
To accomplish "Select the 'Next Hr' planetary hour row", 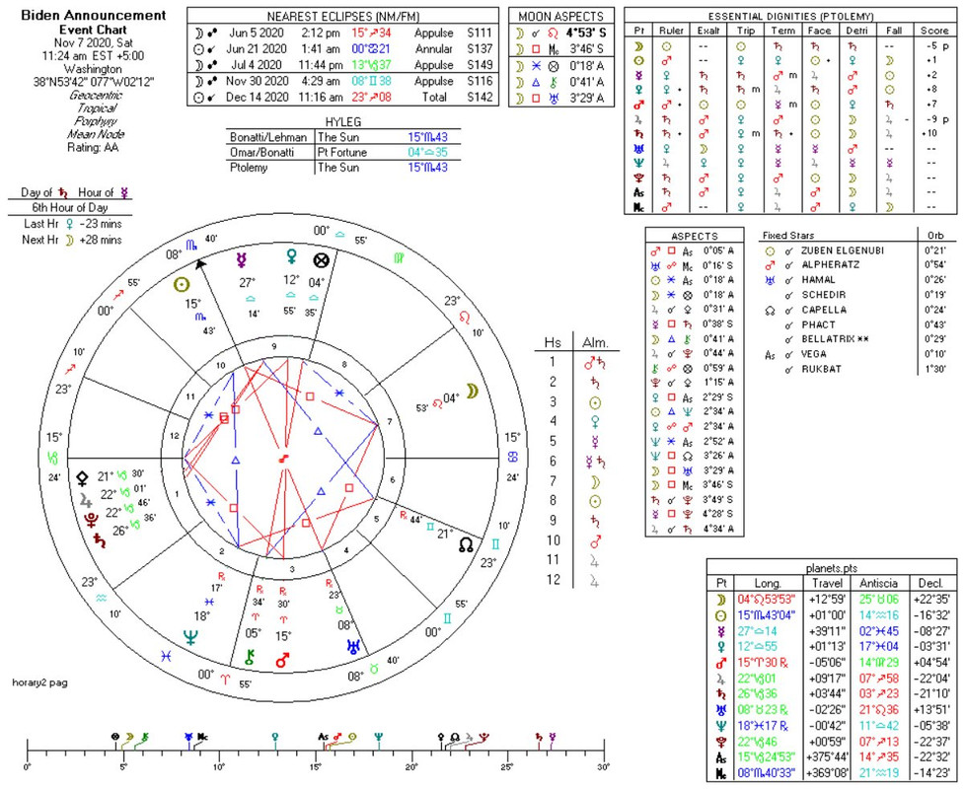I will (72, 240).
